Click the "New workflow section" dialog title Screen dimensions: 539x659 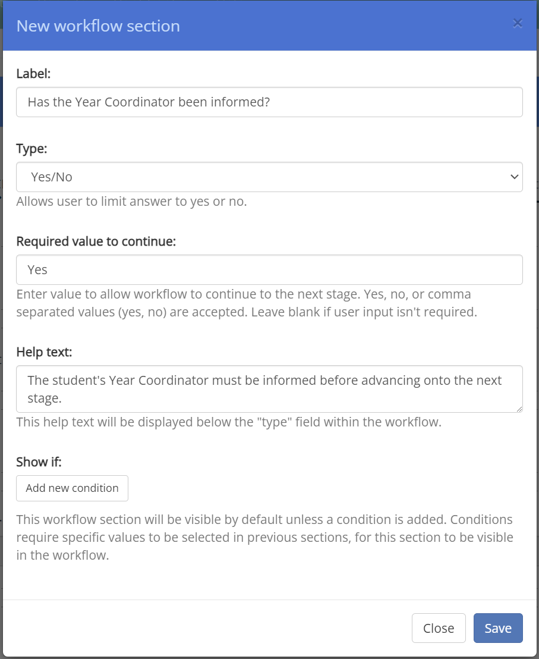(98, 26)
